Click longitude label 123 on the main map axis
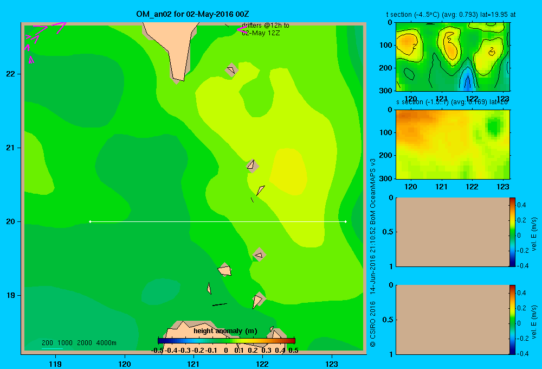Viewport: 542px width, 369px height. point(332,364)
